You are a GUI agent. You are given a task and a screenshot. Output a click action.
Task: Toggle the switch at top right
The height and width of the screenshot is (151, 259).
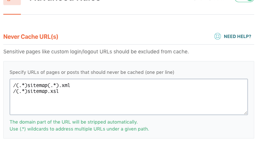click(x=244, y=1)
